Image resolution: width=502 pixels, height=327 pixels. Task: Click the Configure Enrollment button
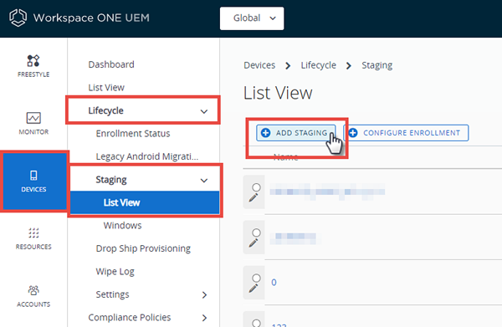[x=406, y=133]
